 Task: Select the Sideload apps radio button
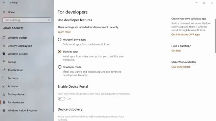[x=60, y=51]
